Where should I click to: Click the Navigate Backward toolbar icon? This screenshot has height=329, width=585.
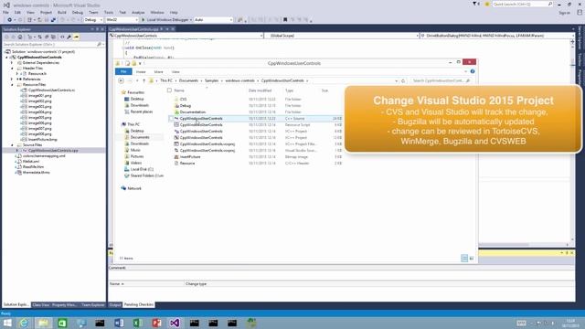[x=9, y=20]
